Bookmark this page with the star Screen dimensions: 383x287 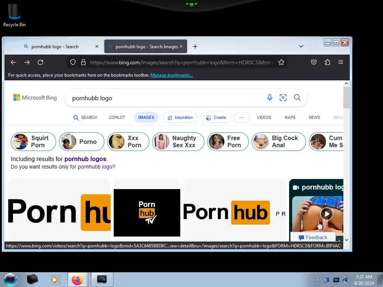pyautogui.click(x=281, y=62)
